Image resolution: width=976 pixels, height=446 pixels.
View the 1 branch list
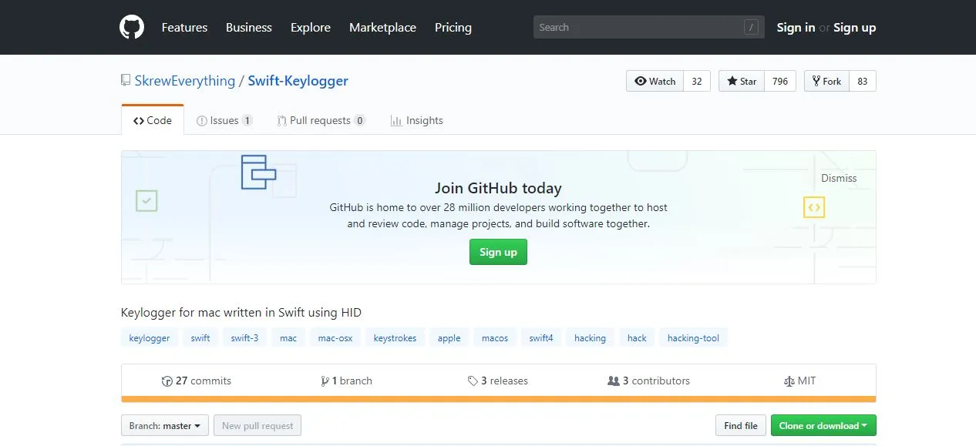tap(347, 381)
